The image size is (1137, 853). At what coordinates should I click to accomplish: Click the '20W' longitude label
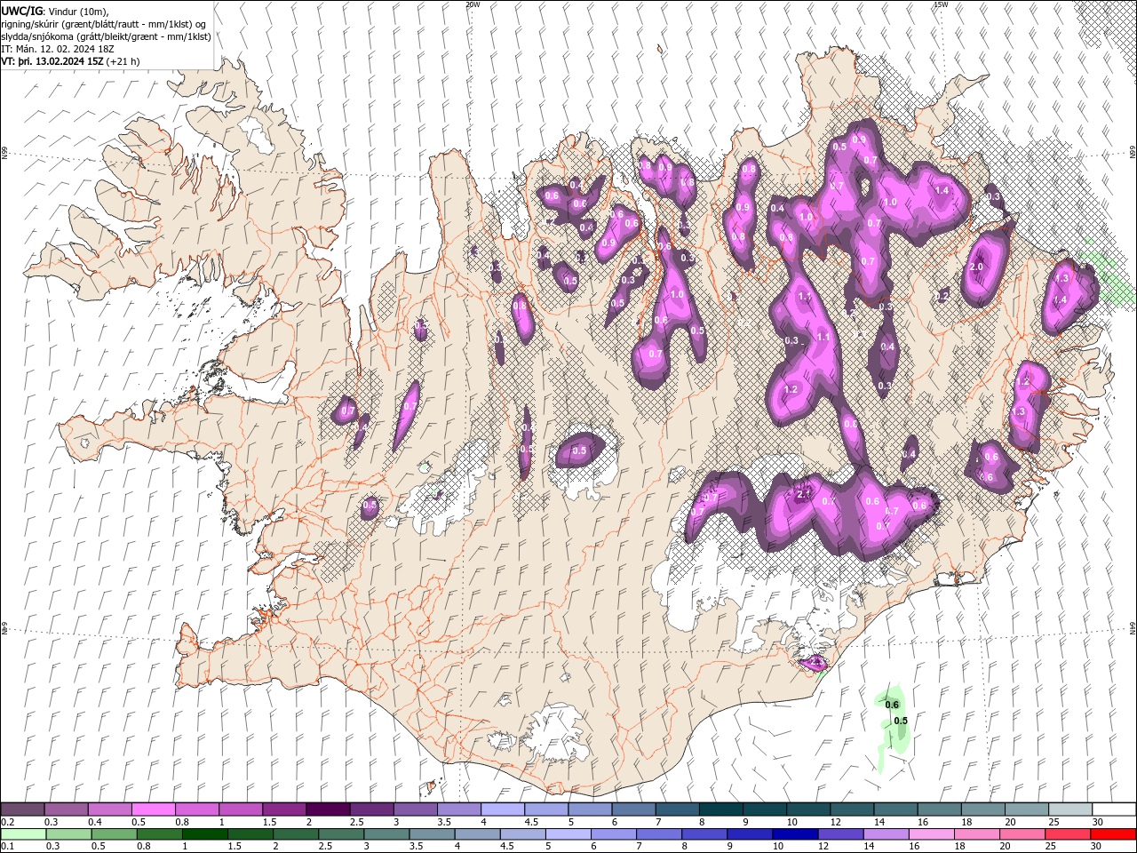click(x=472, y=4)
